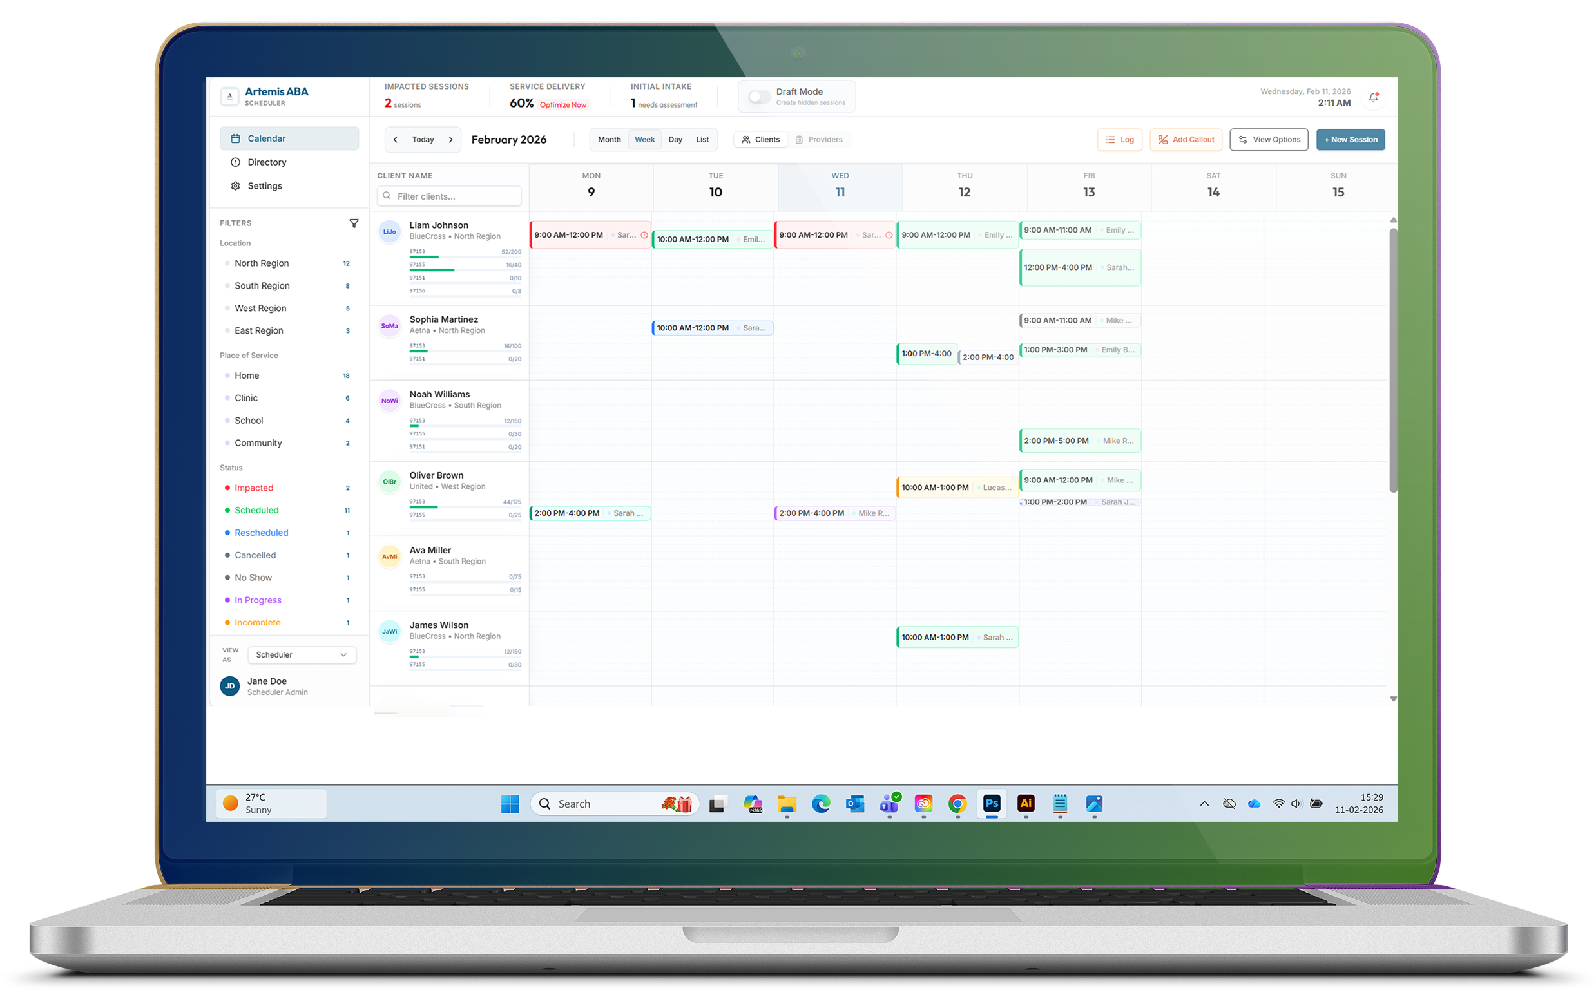The height and width of the screenshot is (997, 1596).
Task: Click the New Session button
Action: click(x=1350, y=140)
